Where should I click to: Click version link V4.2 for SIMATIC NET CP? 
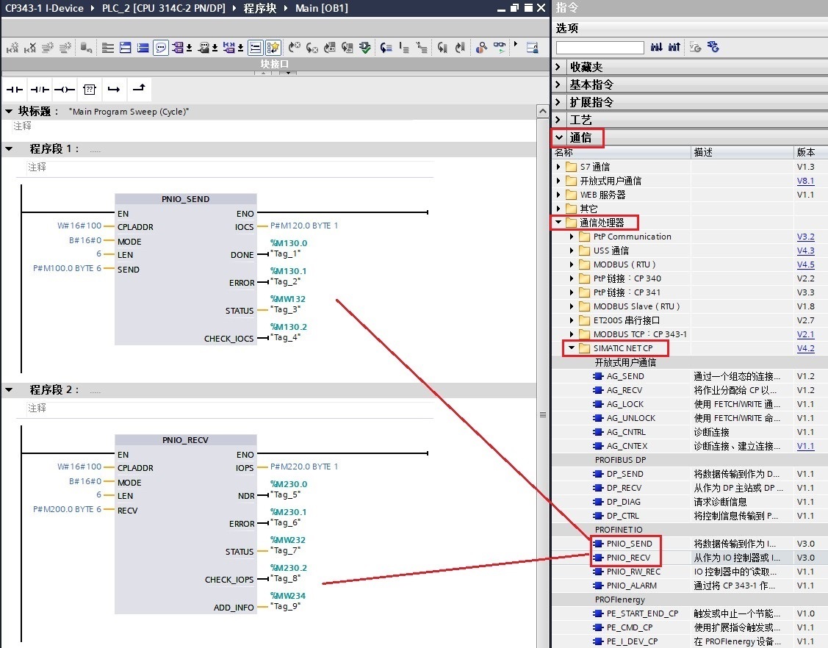805,348
